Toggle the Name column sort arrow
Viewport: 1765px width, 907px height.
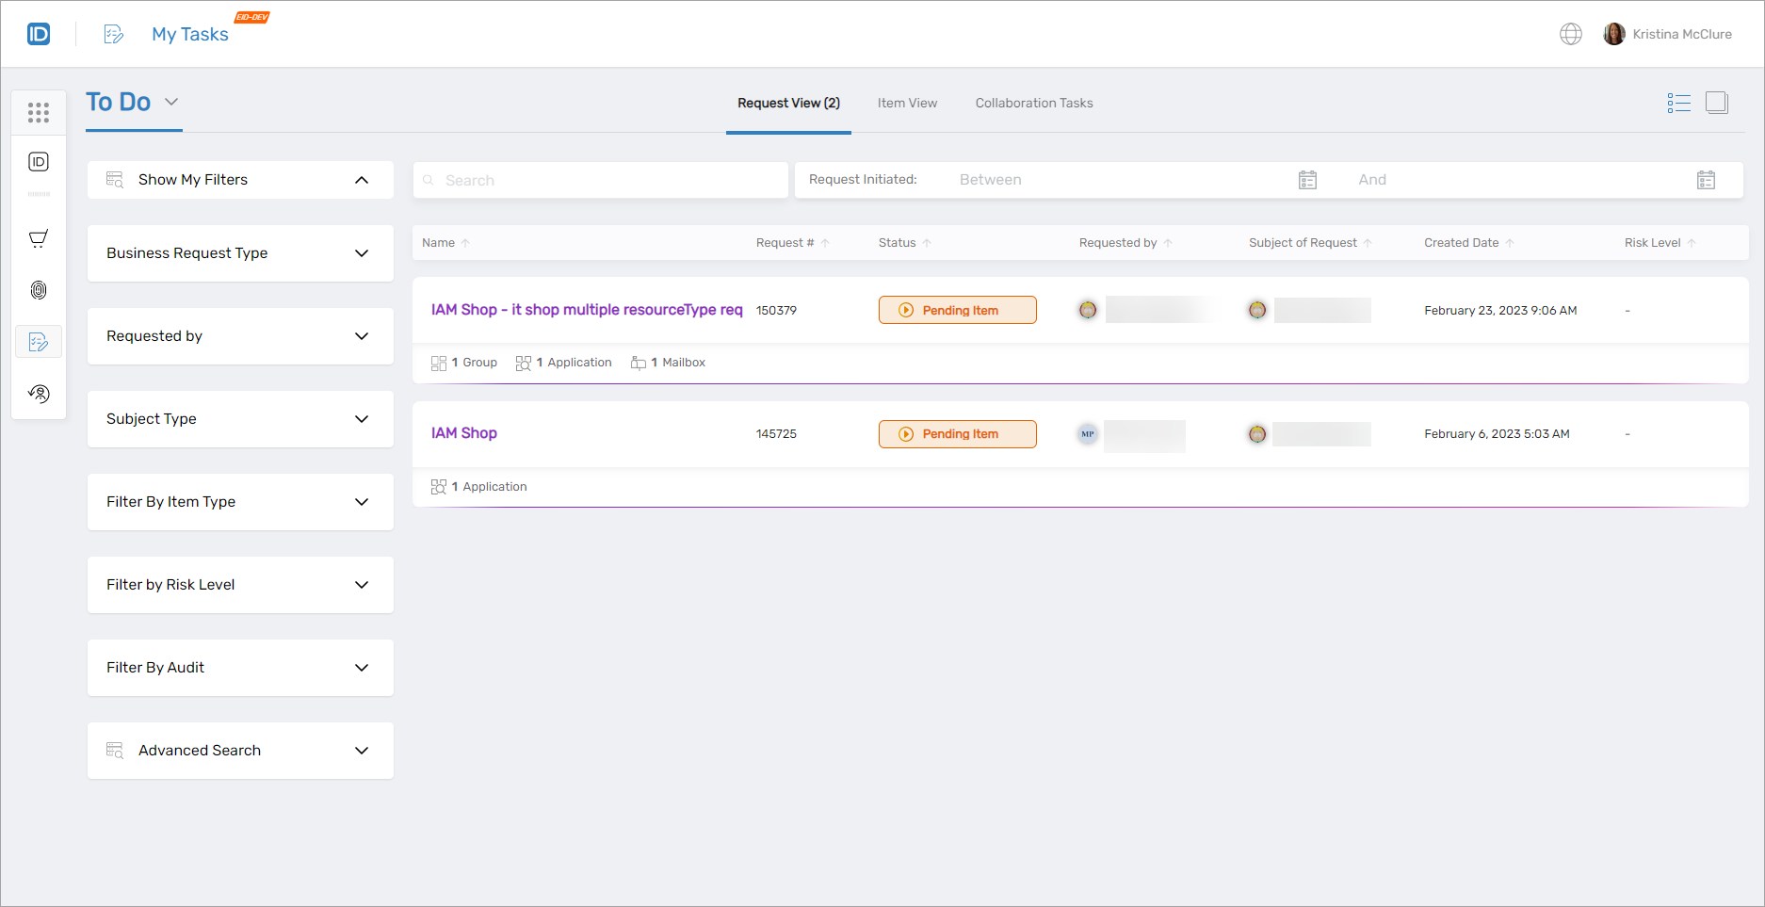468,242
